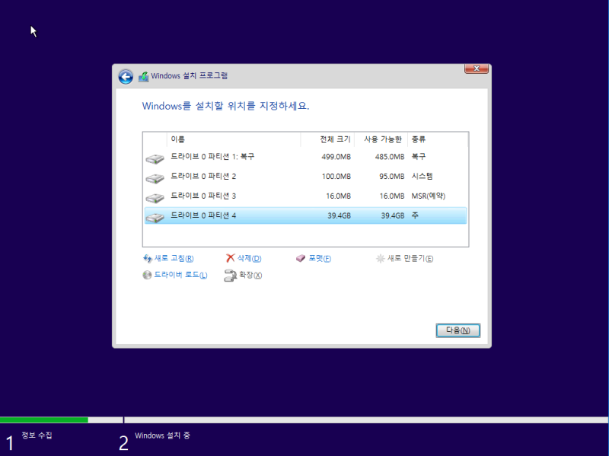This screenshot has height=456, width=609.
Task: Click the MSR(예약) type cell
Action: pyautogui.click(x=429, y=196)
